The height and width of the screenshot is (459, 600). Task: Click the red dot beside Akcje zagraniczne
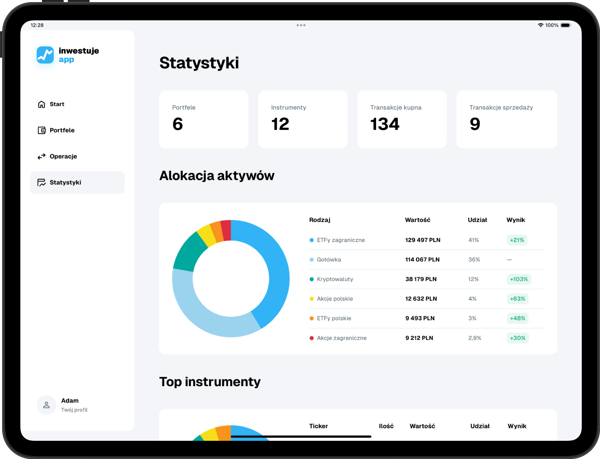coord(312,338)
